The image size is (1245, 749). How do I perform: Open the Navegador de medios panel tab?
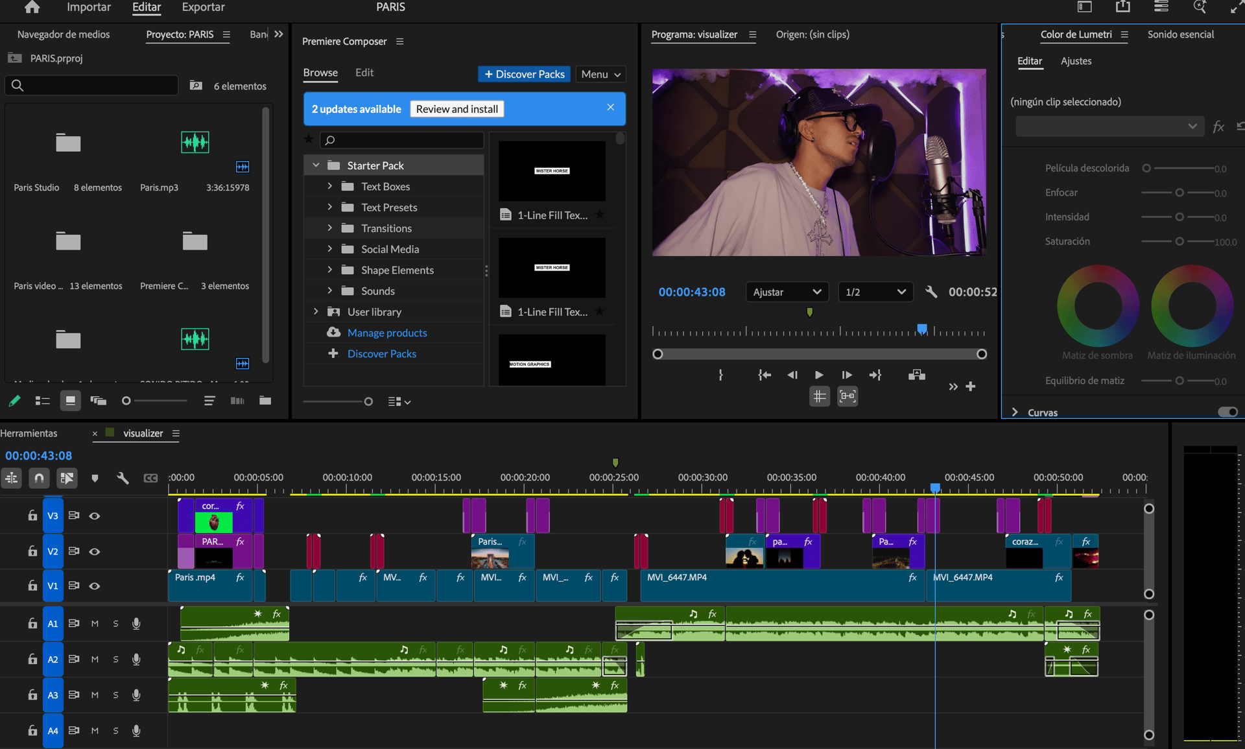pos(64,34)
